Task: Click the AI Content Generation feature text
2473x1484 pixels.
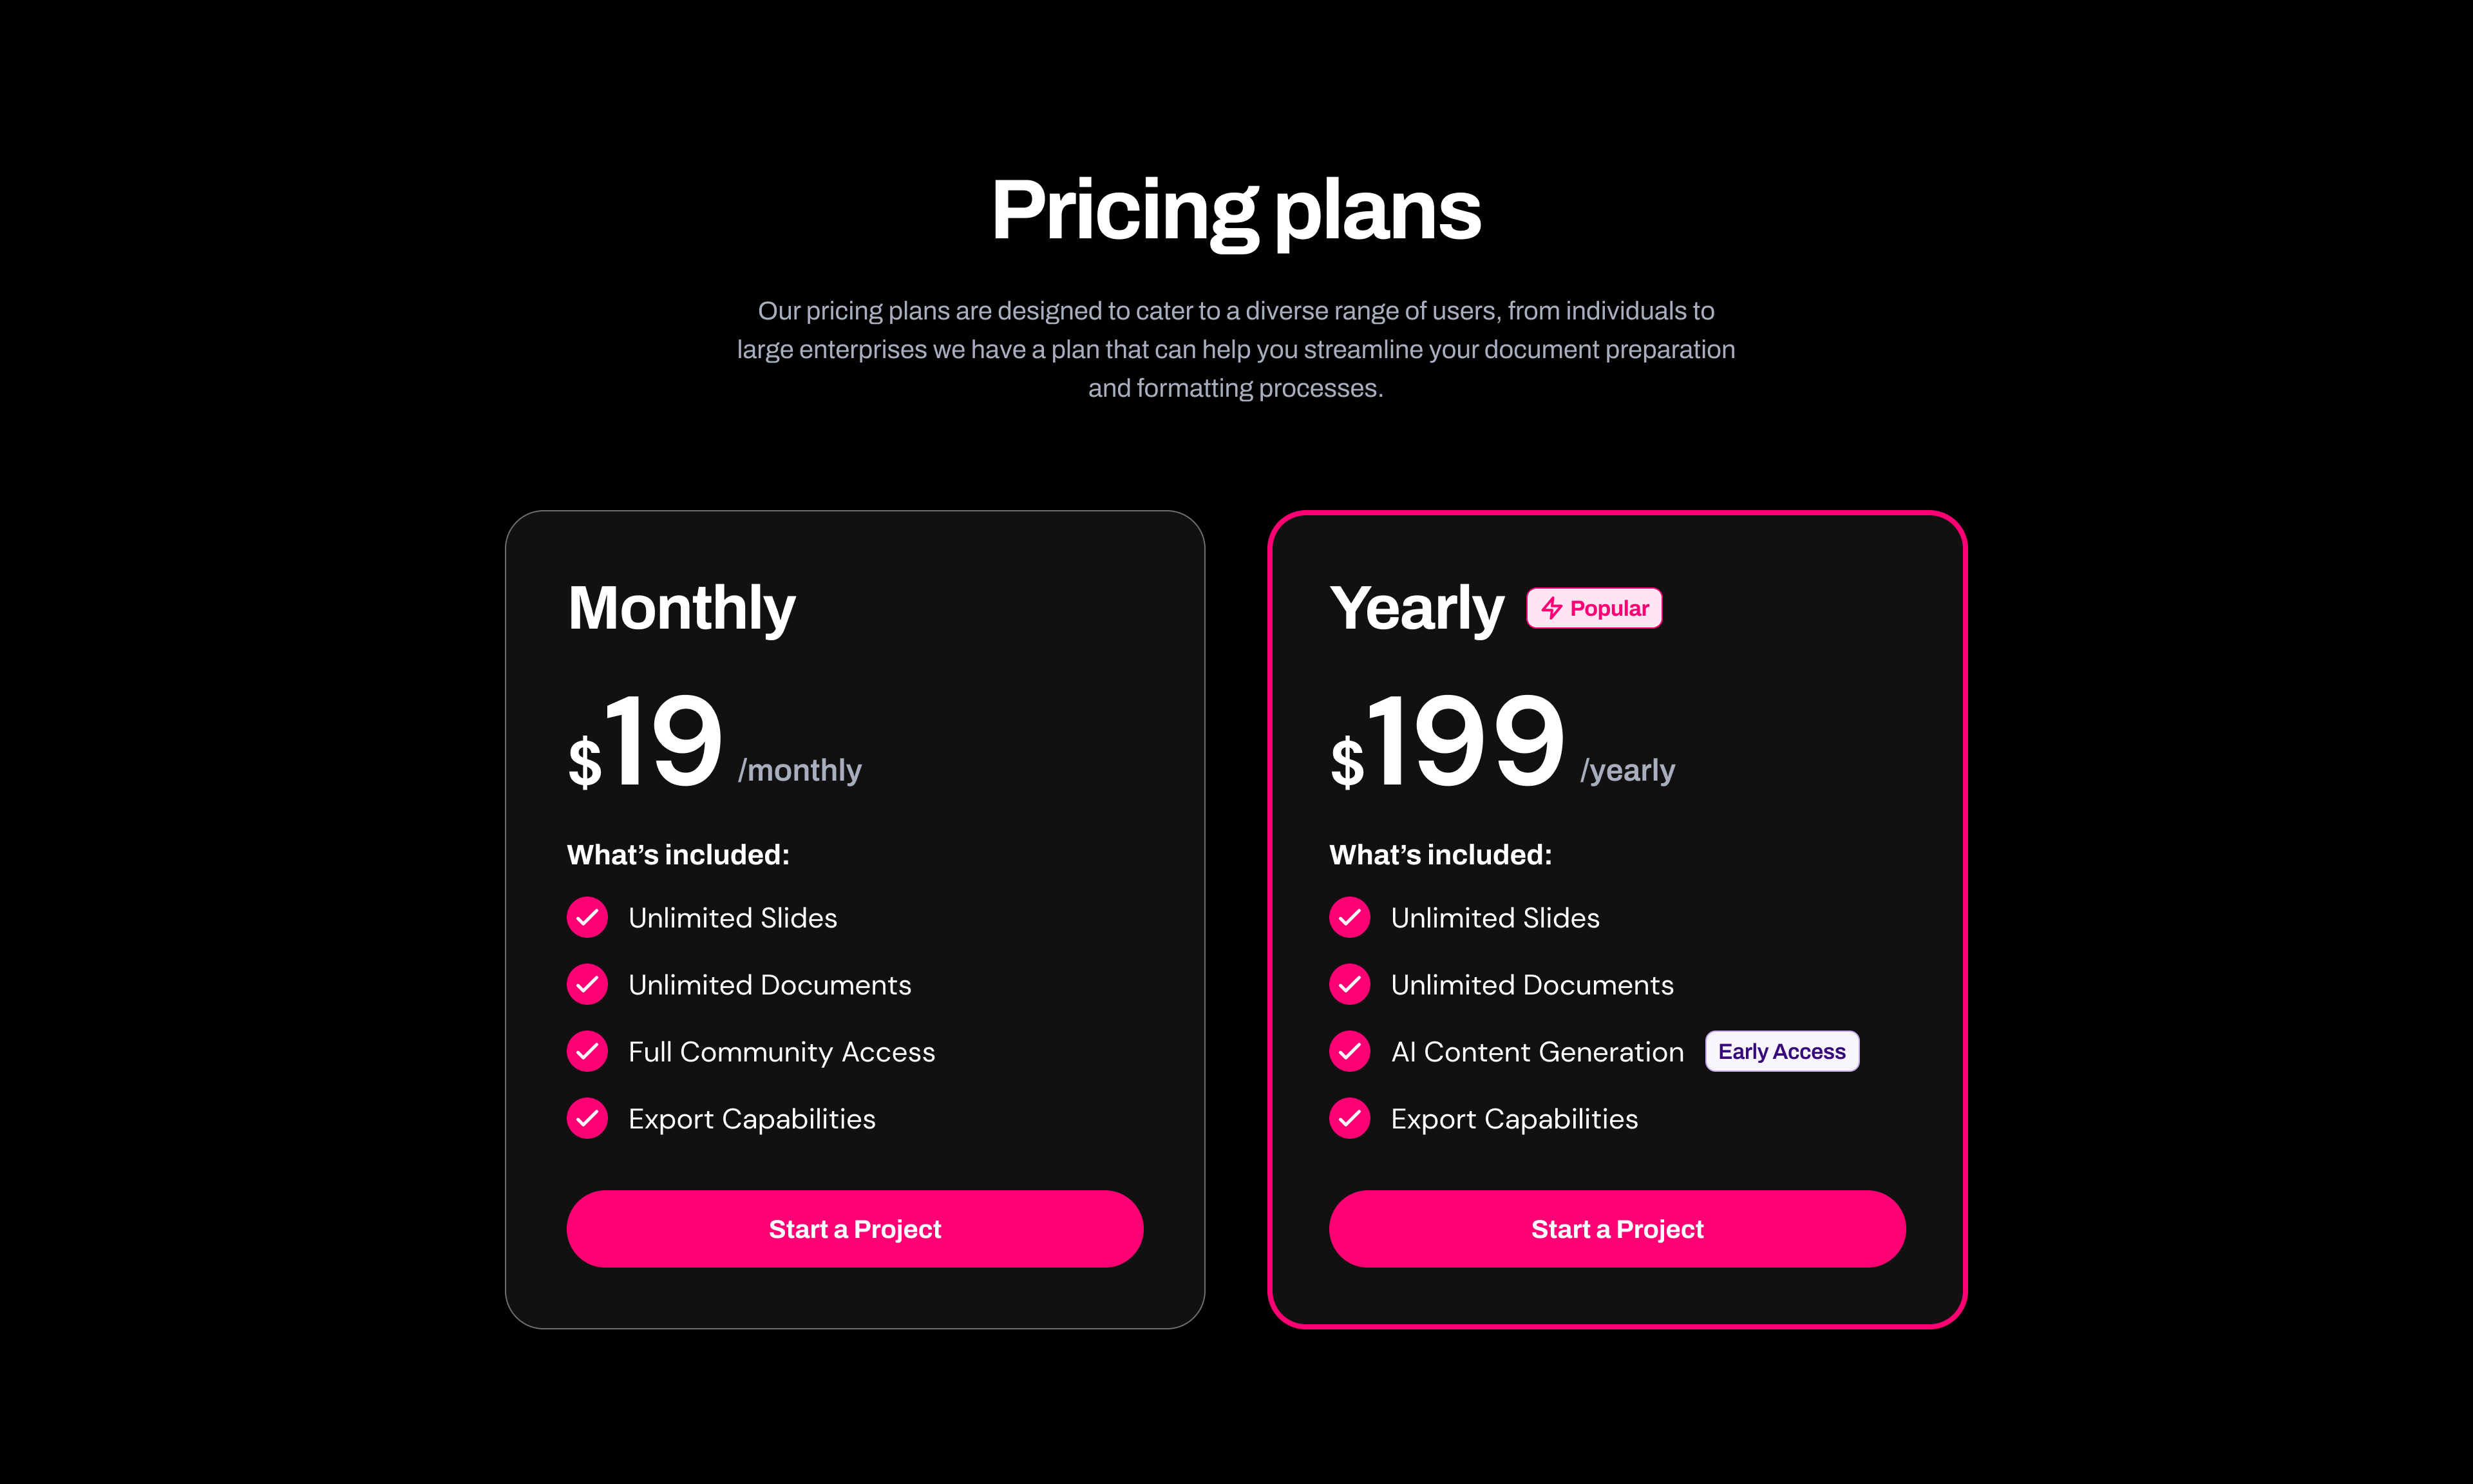Action: (x=1537, y=1052)
